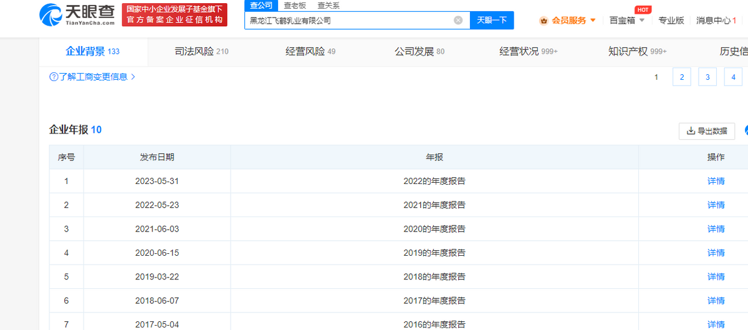This screenshot has width=748, height=330.
Task: Open the 百宝箱 menu
Action: click(x=622, y=21)
